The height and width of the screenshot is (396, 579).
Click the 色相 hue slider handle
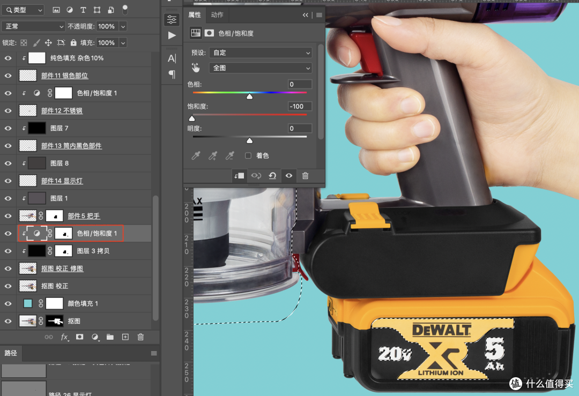pyautogui.click(x=250, y=96)
